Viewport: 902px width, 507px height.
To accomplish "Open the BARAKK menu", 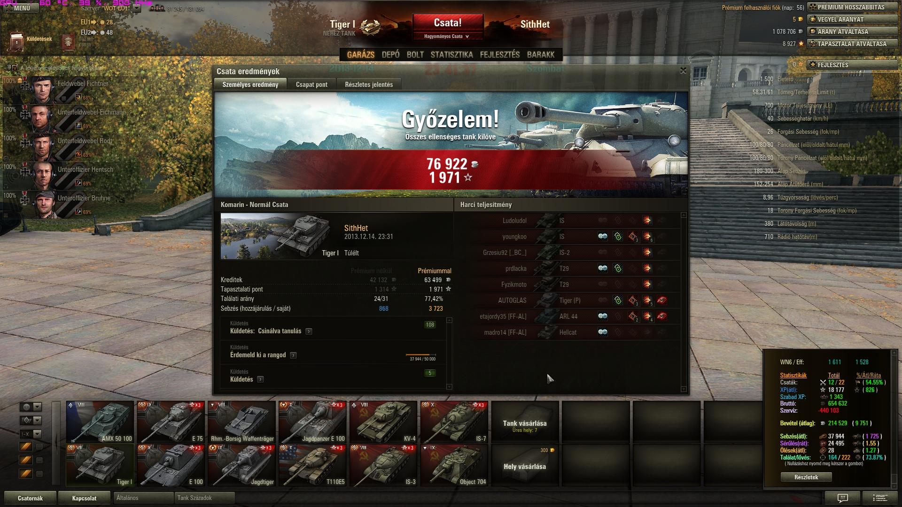I will tap(541, 55).
